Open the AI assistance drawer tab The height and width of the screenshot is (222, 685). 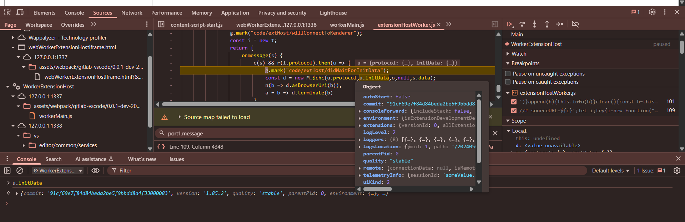(94, 159)
